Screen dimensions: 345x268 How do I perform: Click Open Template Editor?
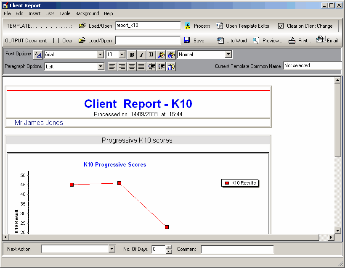click(243, 26)
